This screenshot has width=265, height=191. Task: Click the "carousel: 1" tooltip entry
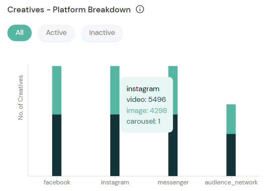tap(143, 121)
